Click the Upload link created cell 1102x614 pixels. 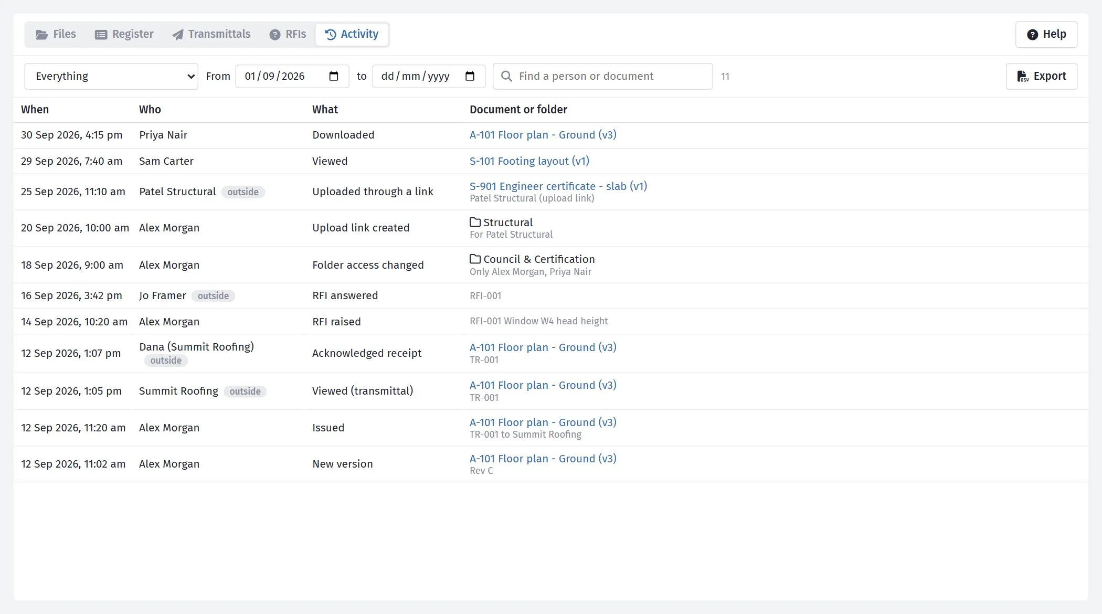click(361, 228)
